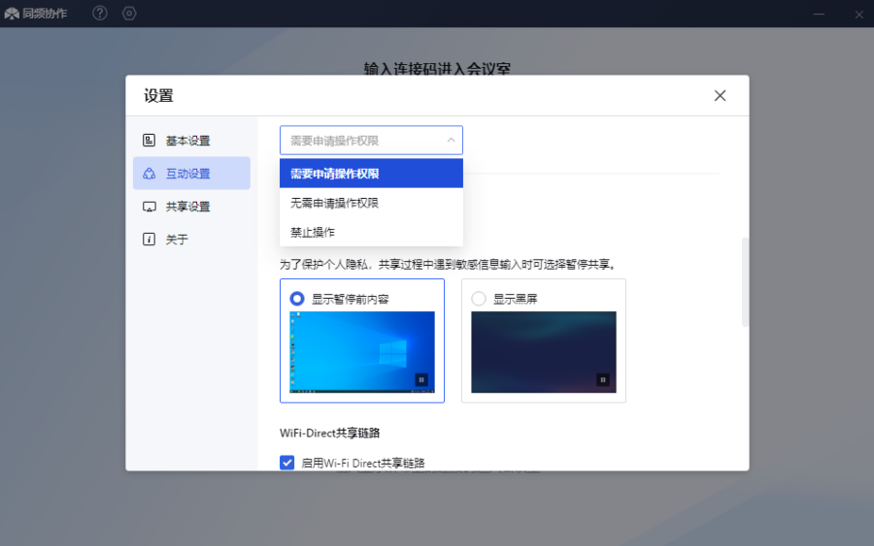874x546 pixels.
Task: Choose 禁止操作 from dropdown list
Action: coord(313,233)
